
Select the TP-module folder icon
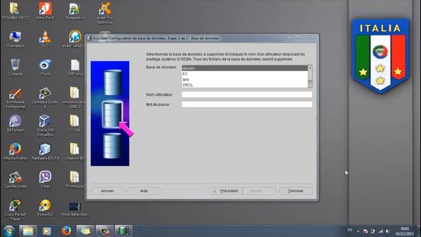click(x=74, y=180)
